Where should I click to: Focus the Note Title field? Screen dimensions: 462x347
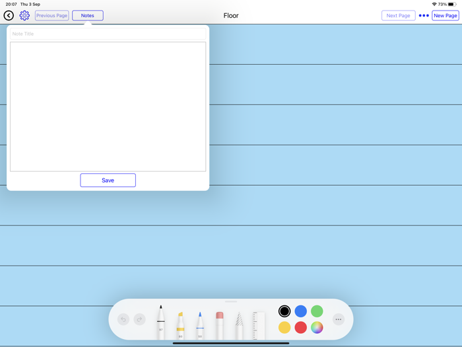tap(108, 34)
